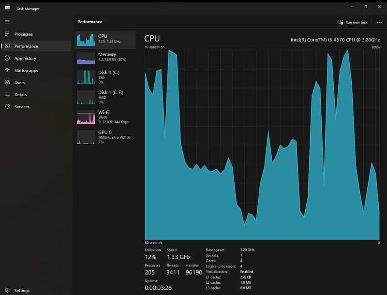Click the AMD FirePro W2100 label

pyautogui.click(x=114, y=137)
